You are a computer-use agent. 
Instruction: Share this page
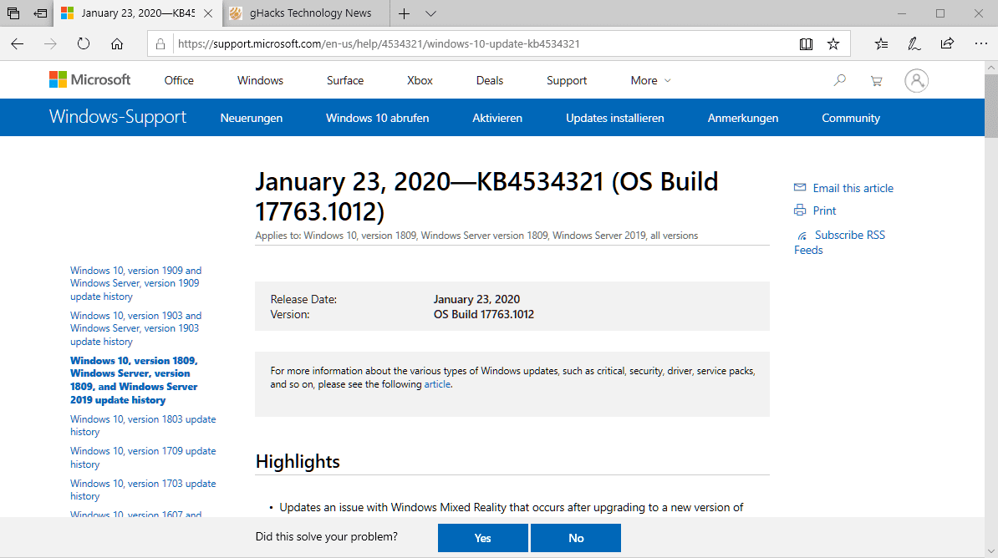946,43
